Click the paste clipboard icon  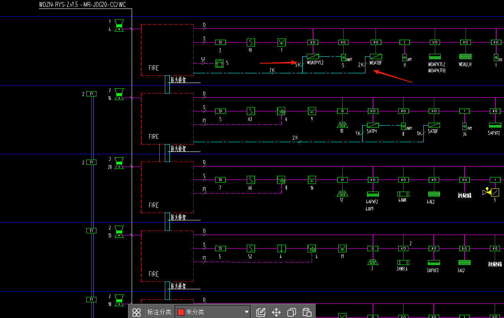pyautogui.click(x=307, y=312)
